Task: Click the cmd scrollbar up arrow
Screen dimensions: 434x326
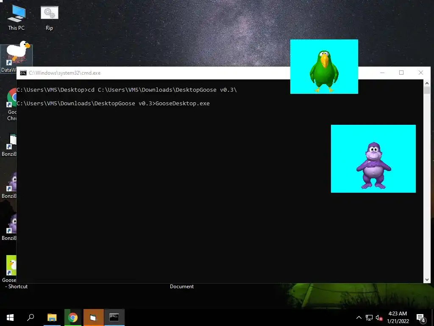Action: (427, 83)
